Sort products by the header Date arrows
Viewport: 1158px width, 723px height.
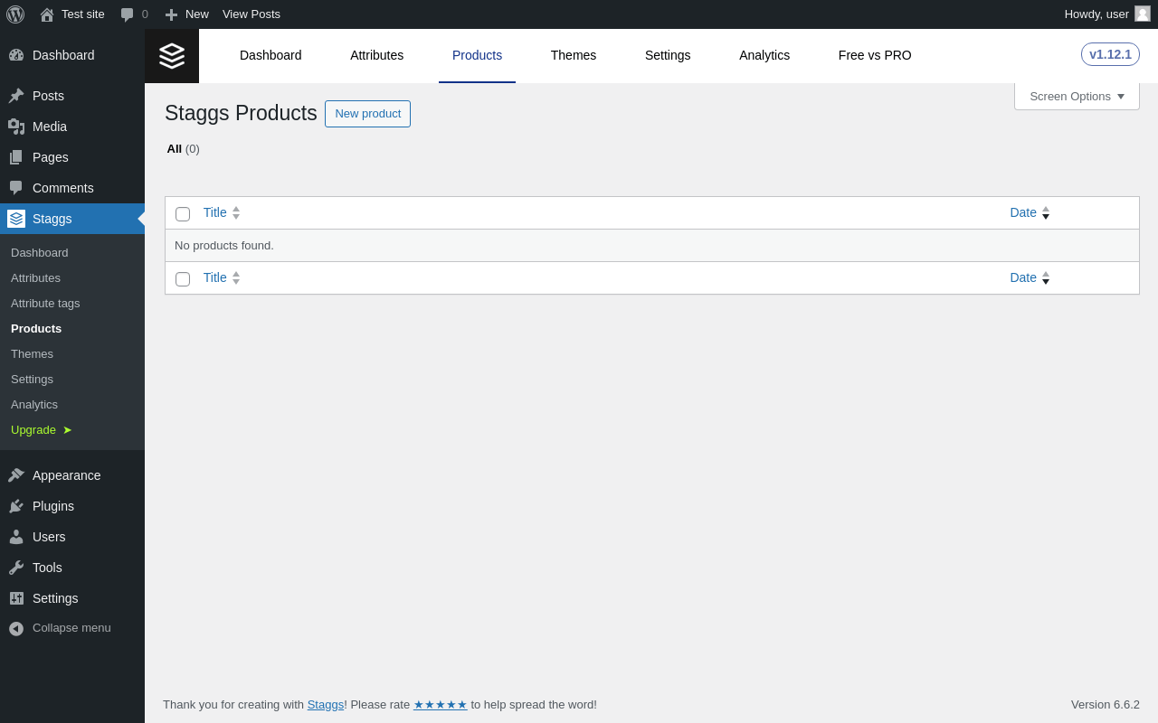point(1046,212)
